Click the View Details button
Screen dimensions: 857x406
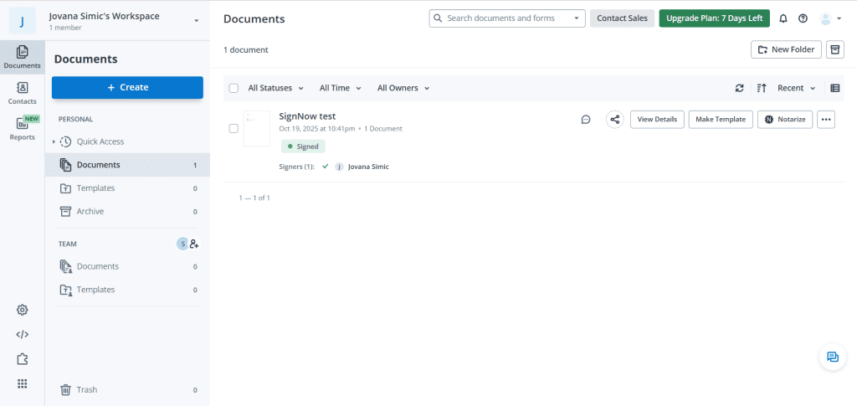tap(657, 120)
